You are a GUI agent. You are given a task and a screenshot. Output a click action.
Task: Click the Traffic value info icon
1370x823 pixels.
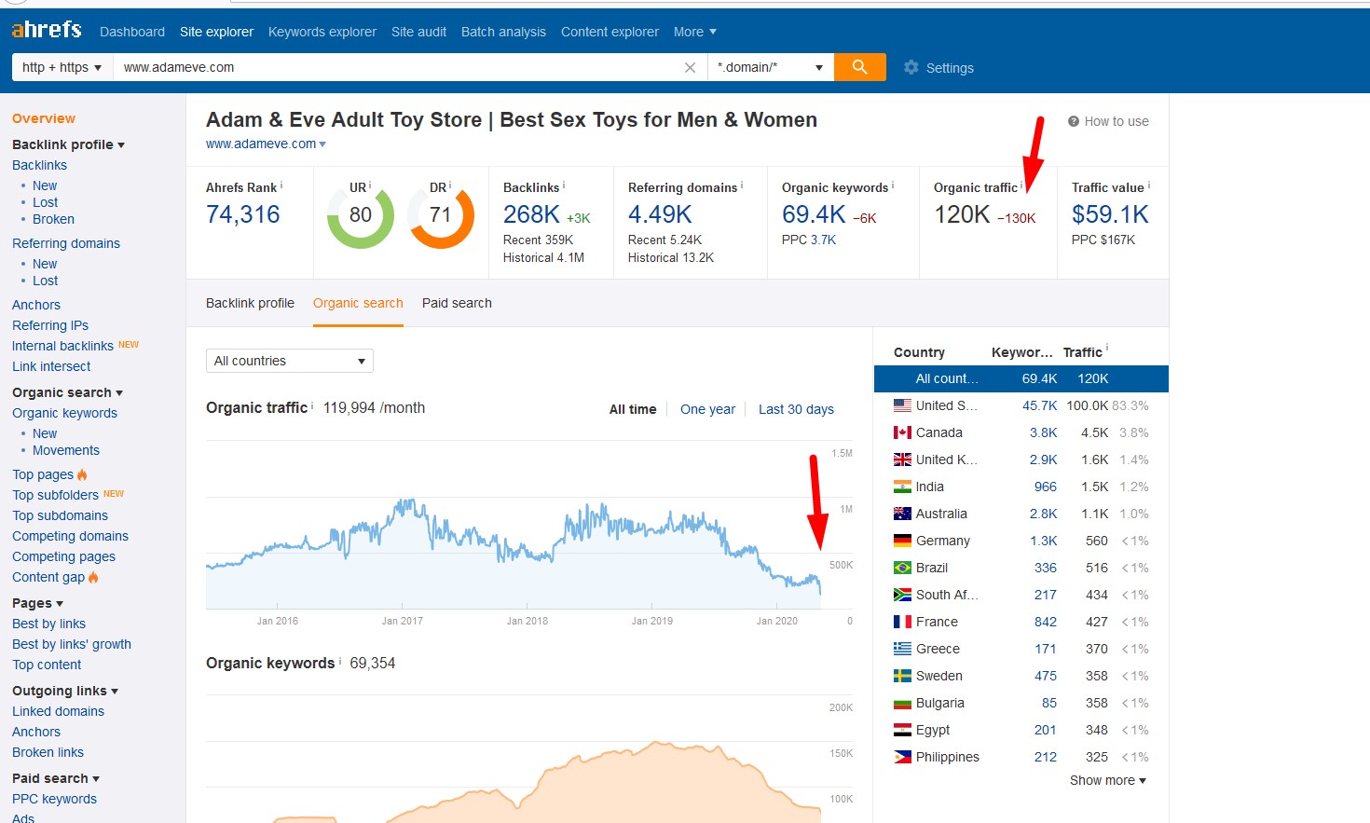coord(1149,185)
